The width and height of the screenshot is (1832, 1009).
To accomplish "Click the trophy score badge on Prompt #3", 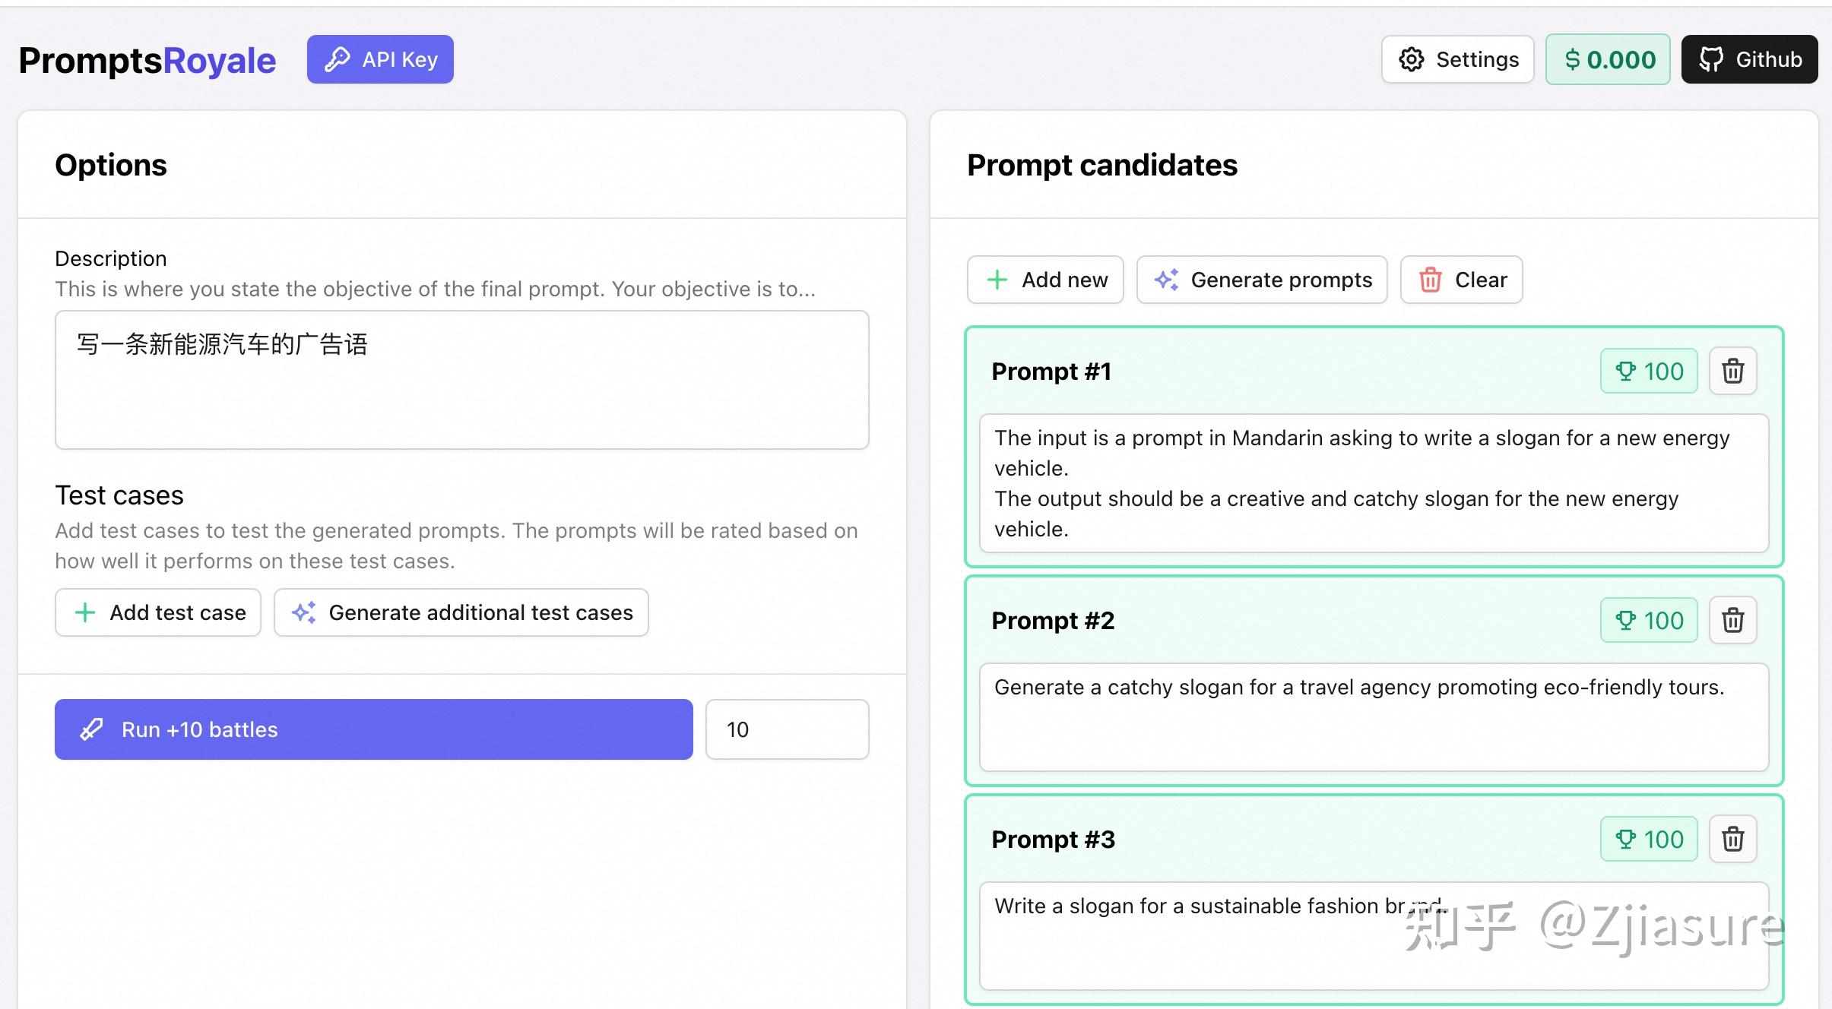I will tap(1648, 840).
